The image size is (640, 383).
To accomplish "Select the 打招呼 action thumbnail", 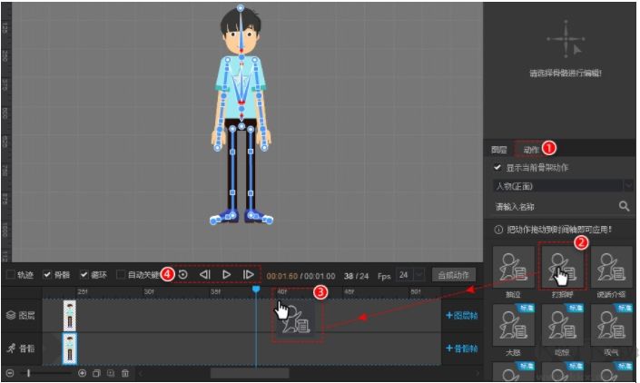I will click(x=563, y=266).
